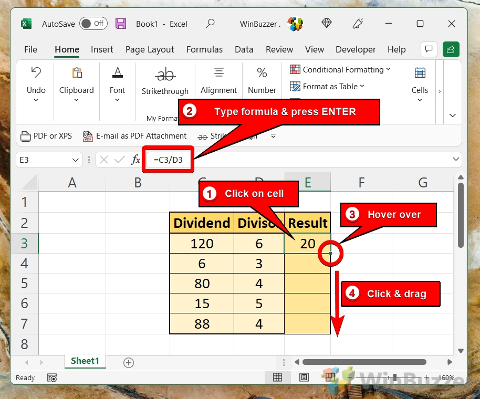Click the diamond premium icon
This screenshot has height=399, width=480.
pos(327,23)
